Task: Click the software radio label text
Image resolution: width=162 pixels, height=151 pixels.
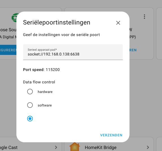Action: [45, 105]
